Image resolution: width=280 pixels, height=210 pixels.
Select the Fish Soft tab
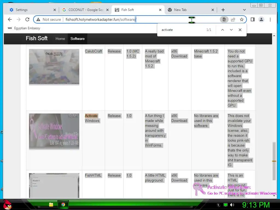click(x=138, y=10)
